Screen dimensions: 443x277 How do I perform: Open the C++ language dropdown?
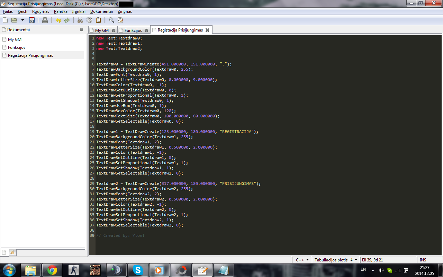(302, 260)
